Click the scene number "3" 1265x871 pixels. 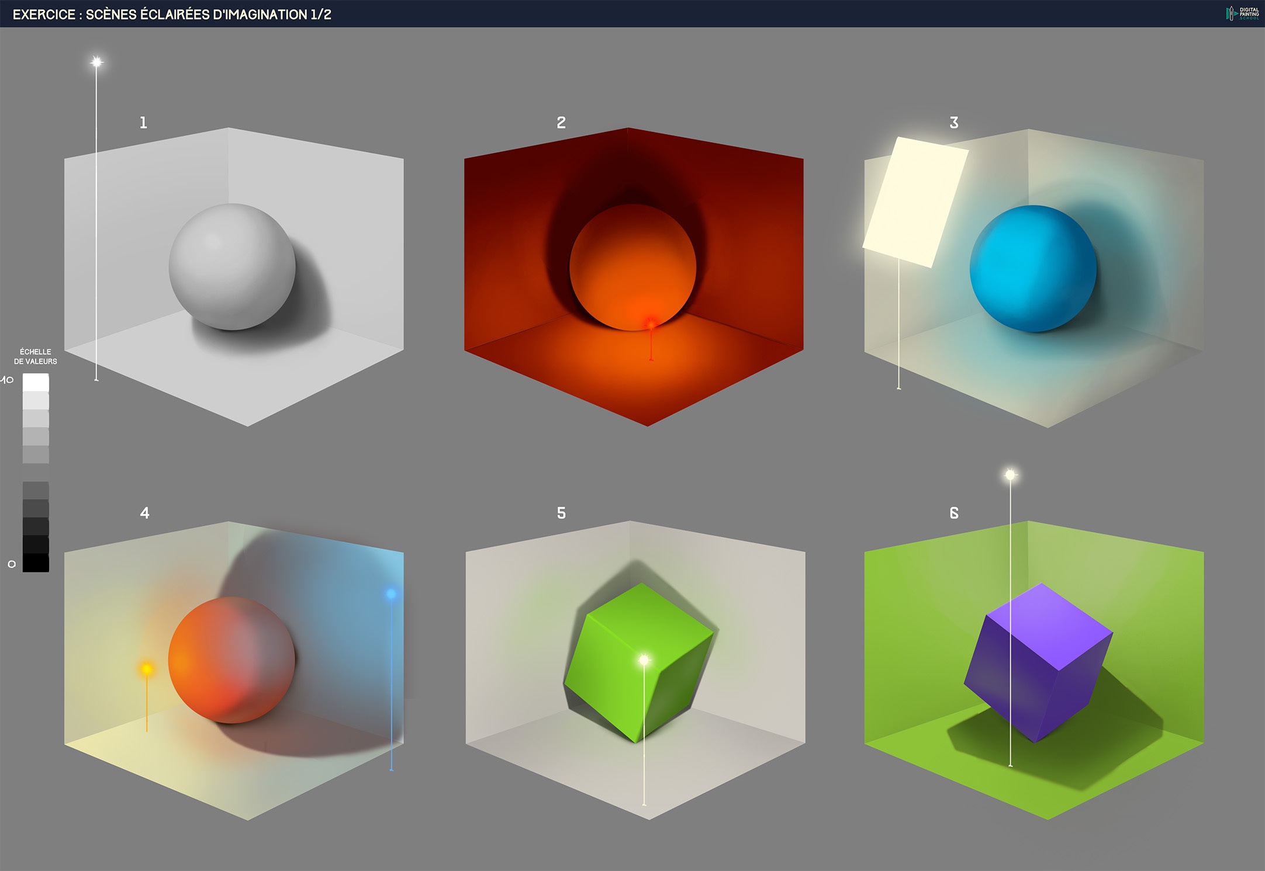tap(954, 123)
